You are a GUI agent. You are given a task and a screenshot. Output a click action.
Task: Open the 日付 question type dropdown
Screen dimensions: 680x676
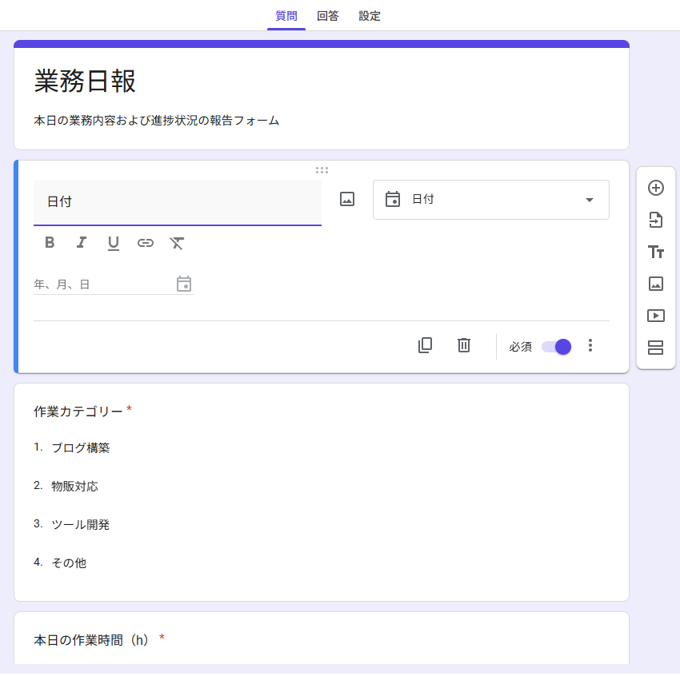[491, 200]
